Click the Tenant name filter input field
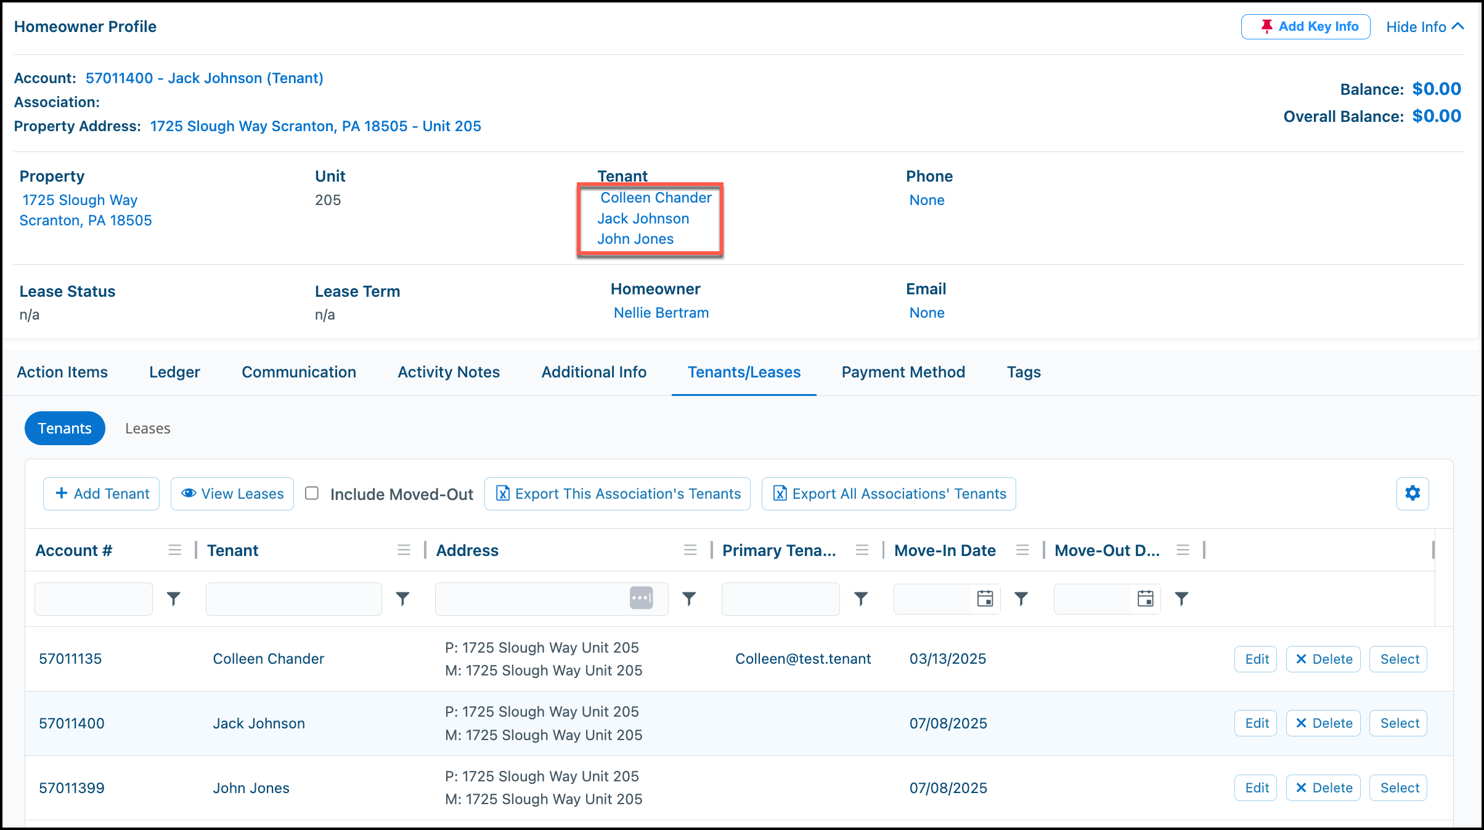 [294, 598]
